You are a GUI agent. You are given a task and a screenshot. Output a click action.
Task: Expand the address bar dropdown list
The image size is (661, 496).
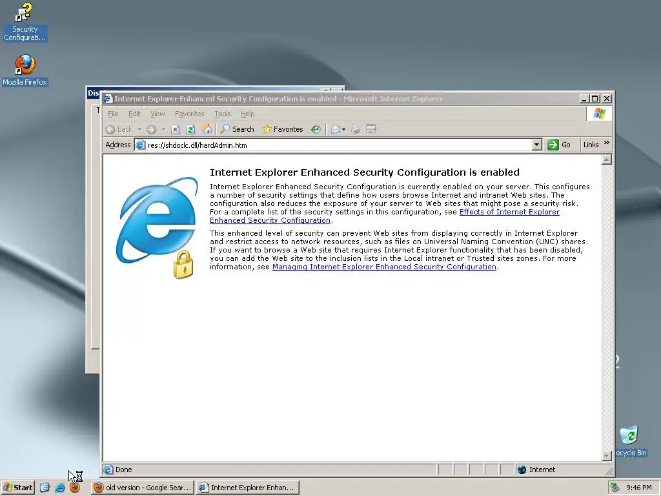[536, 145]
